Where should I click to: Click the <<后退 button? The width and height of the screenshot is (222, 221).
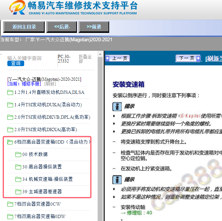[62, 27]
